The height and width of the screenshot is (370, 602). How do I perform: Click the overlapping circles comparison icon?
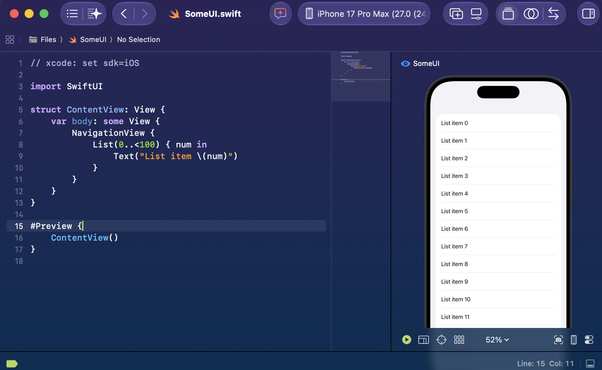(x=531, y=14)
